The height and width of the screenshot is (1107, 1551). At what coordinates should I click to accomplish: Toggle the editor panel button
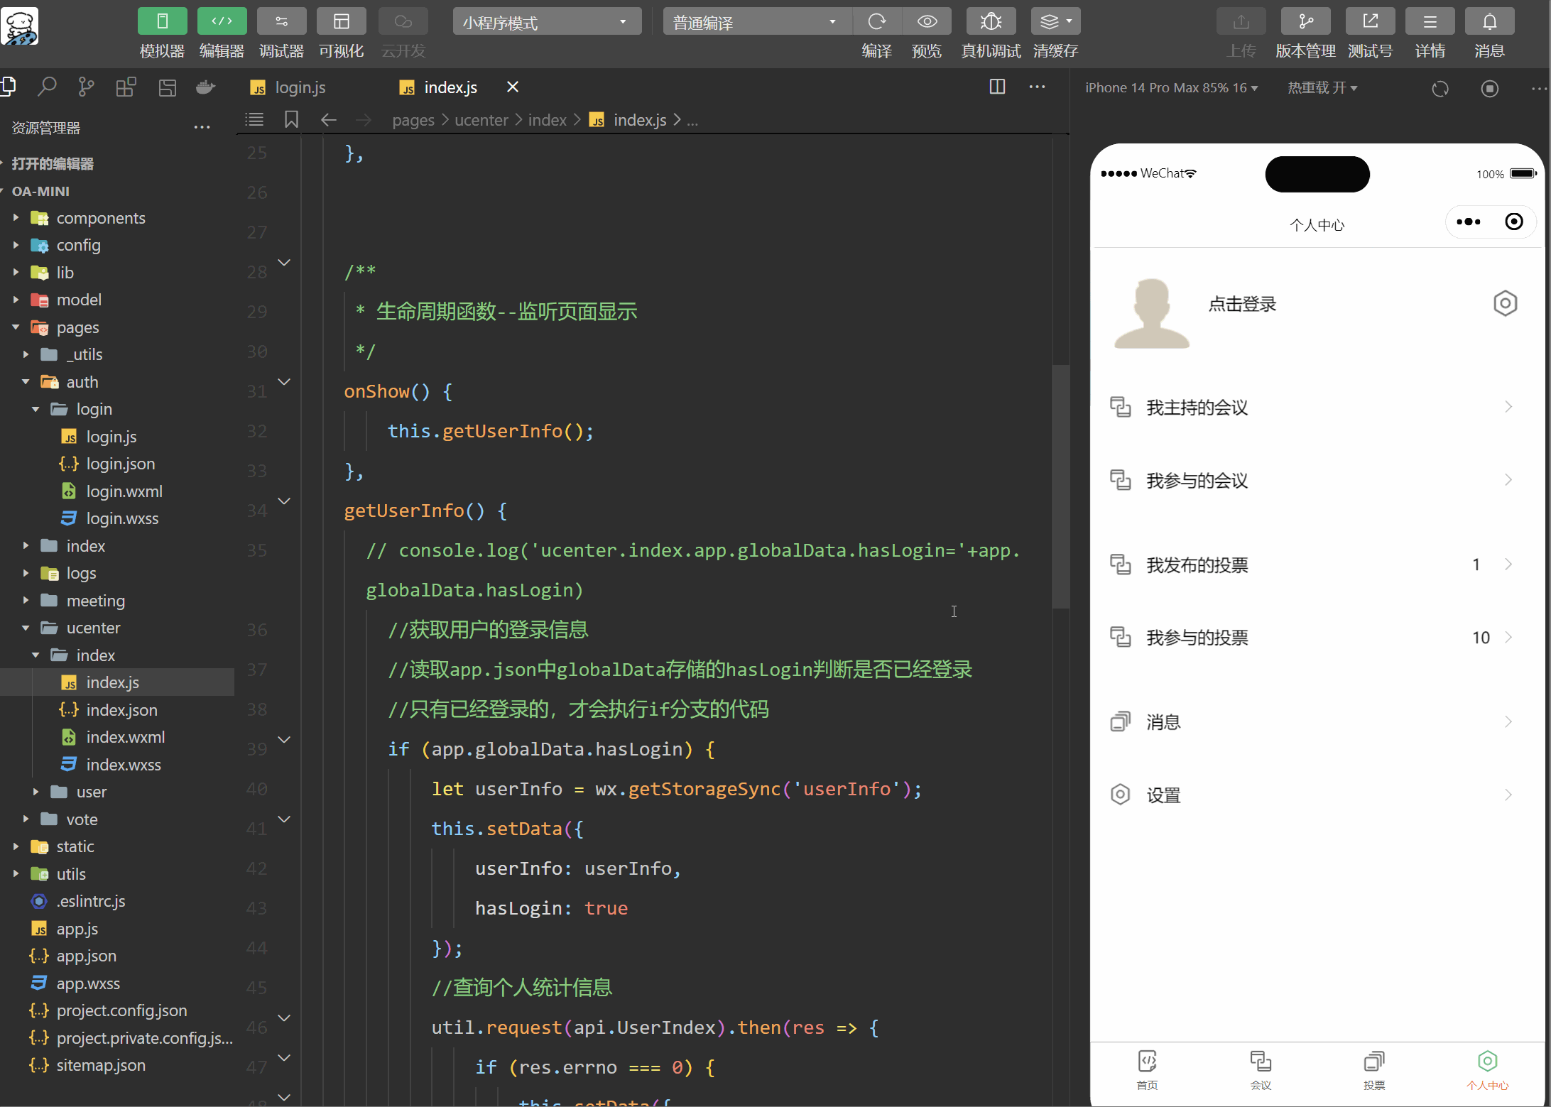222,22
